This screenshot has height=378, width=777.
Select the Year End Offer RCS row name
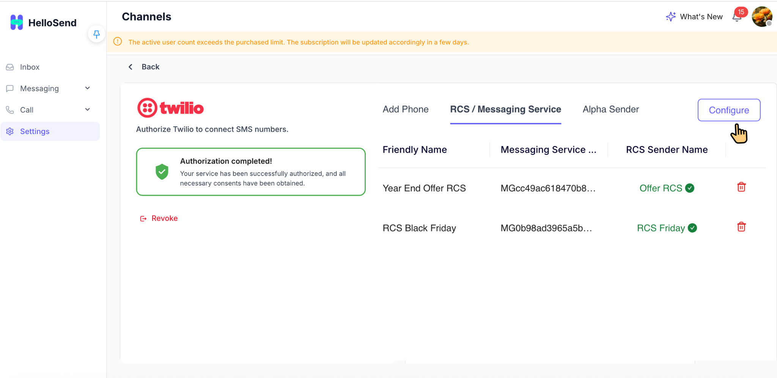point(424,188)
